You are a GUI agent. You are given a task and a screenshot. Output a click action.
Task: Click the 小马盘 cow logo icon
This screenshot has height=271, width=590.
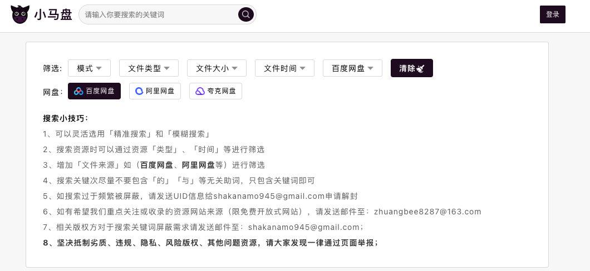20,14
